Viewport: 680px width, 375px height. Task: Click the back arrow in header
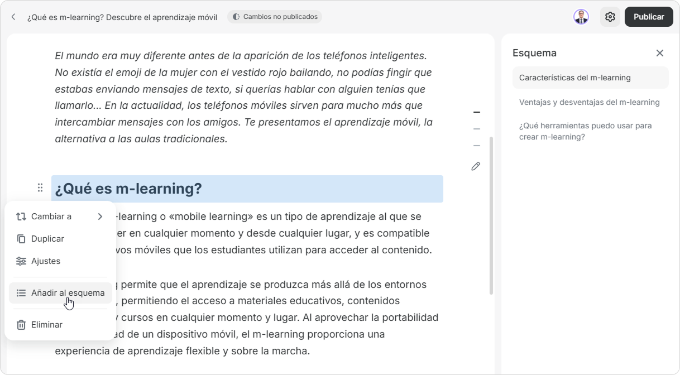pos(13,17)
